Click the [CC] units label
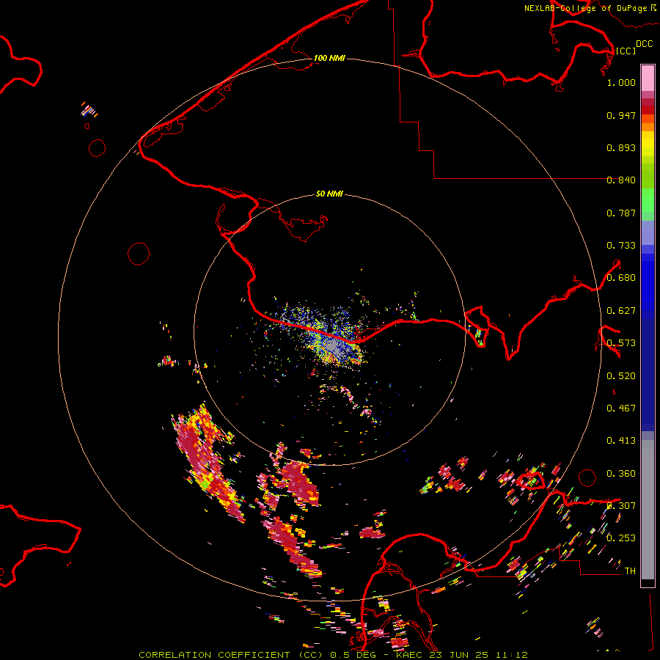 (626, 51)
